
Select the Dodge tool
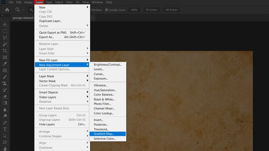pyautogui.click(x=5, y=116)
